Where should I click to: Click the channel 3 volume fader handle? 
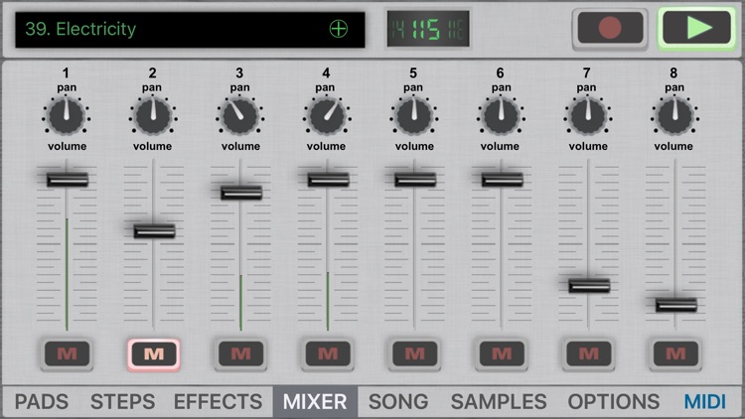(x=241, y=193)
